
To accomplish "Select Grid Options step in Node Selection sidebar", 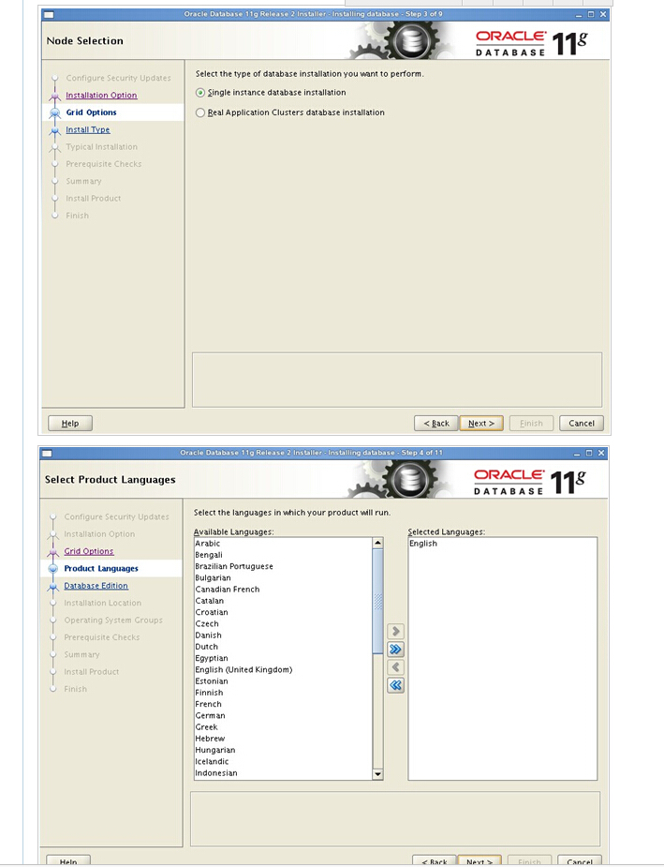I will coord(91,112).
